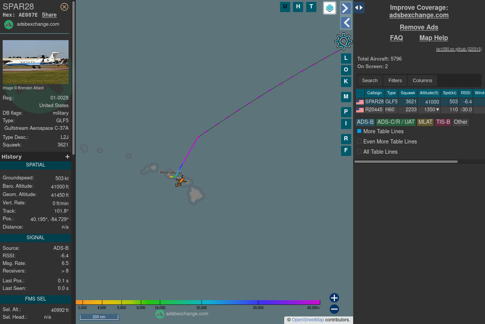Select the SPAR28 table row
The height and width of the screenshot is (324, 485).
coord(420,102)
